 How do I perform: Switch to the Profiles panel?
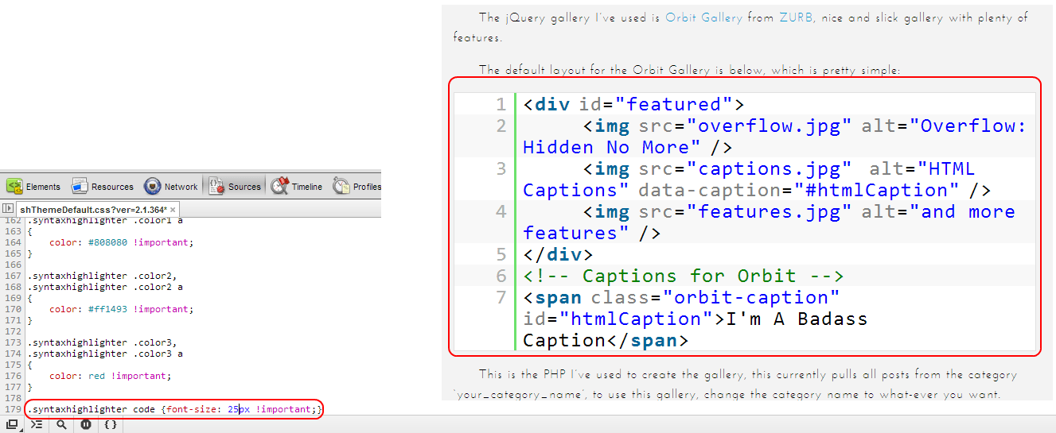tap(357, 187)
